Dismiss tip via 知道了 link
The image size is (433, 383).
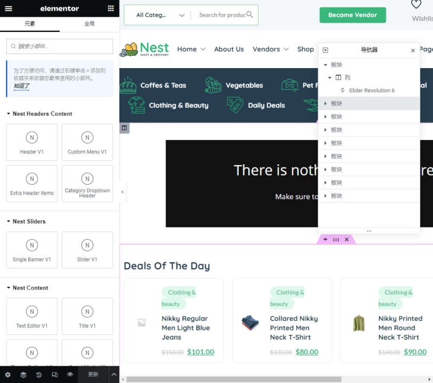(x=21, y=86)
